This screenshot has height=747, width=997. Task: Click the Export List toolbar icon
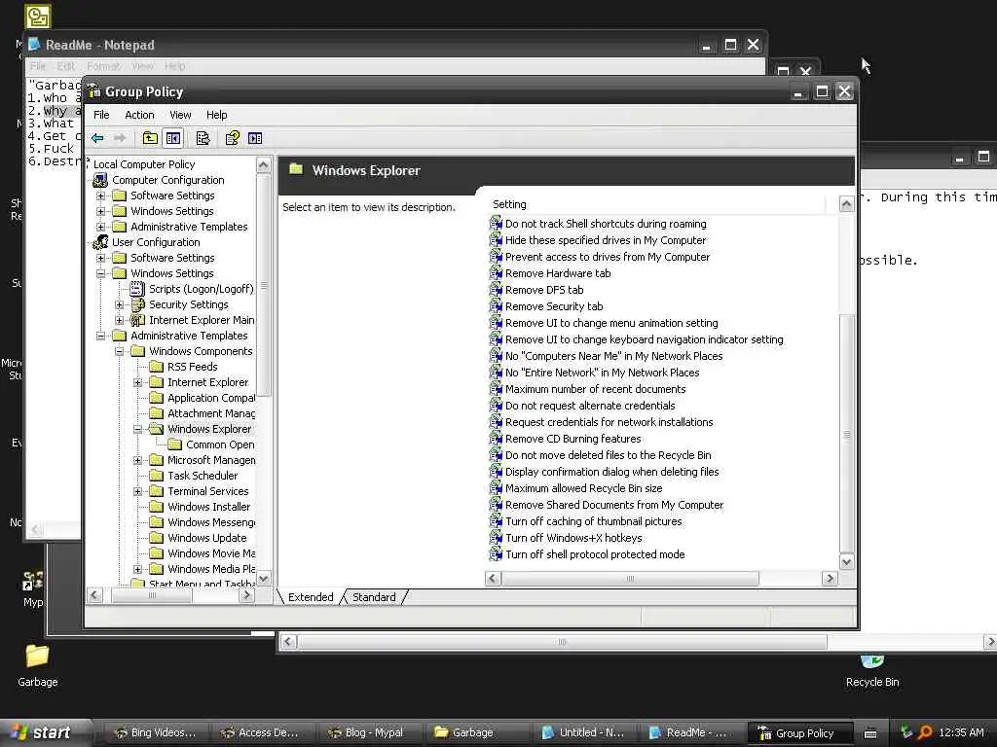(x=203, y=138)
